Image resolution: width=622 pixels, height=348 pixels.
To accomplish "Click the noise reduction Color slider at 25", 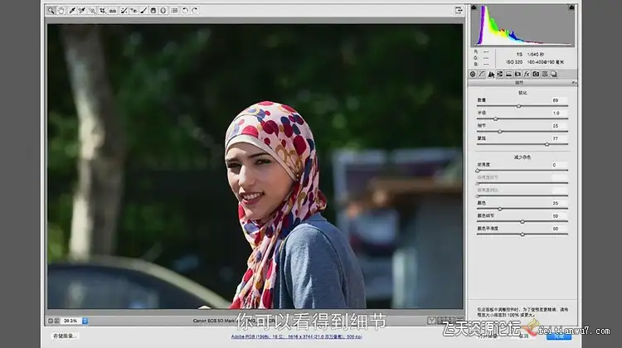I will click(x=500, y=209).
